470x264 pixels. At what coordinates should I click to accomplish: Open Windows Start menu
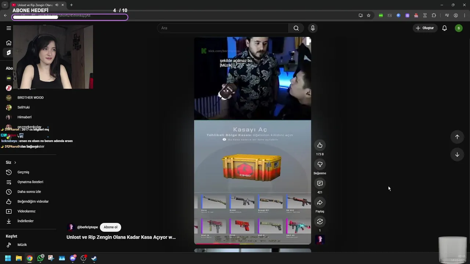tap(8, 258)
